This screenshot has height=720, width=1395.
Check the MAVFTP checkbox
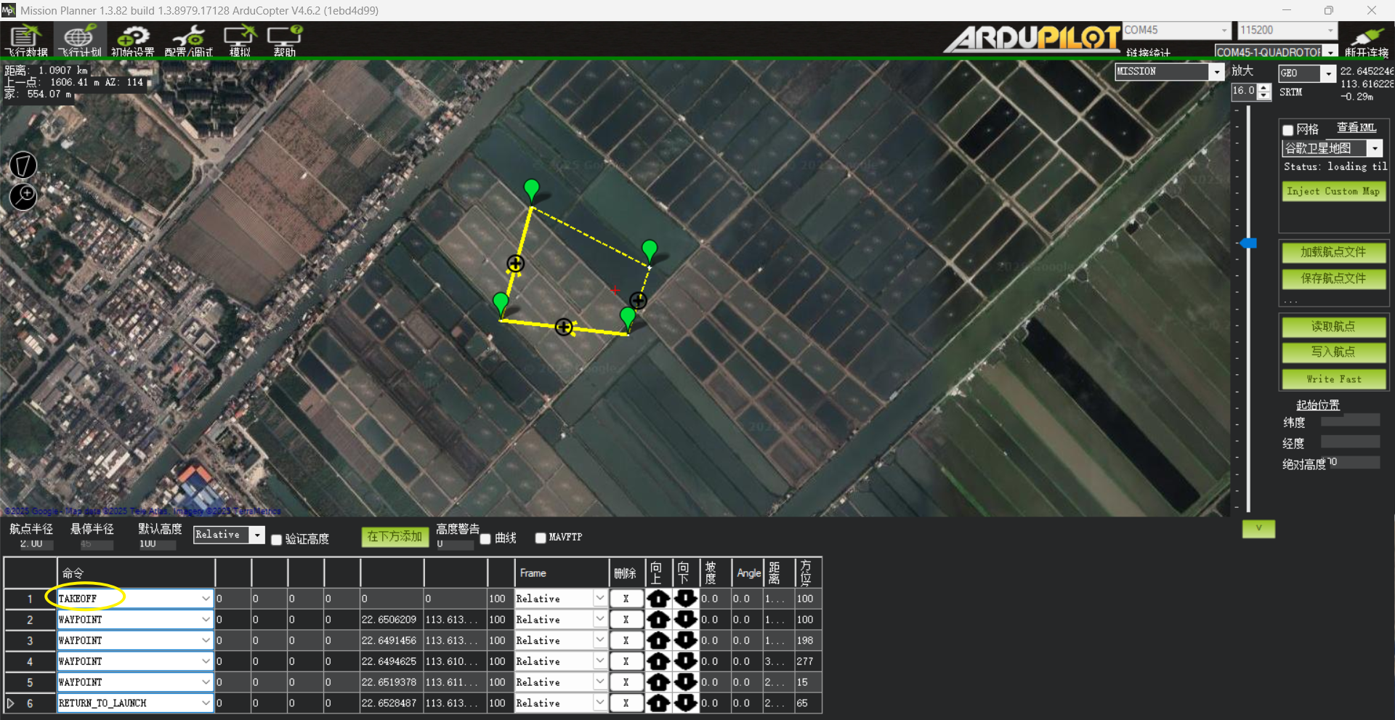coord(541,538)
